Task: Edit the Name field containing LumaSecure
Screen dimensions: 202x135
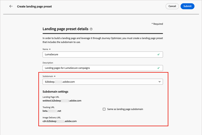Action: (103, 54)
